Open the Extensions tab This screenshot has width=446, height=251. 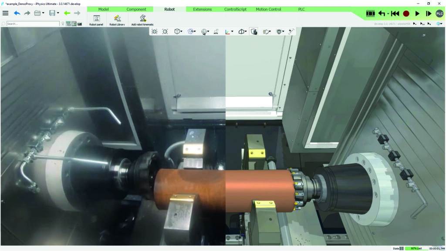[203, 9]
